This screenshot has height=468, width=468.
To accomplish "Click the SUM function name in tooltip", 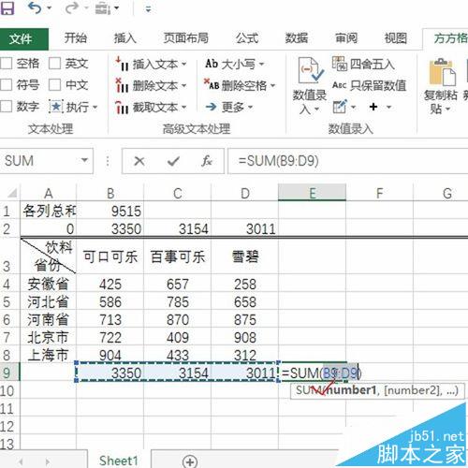I will (309, 390).
